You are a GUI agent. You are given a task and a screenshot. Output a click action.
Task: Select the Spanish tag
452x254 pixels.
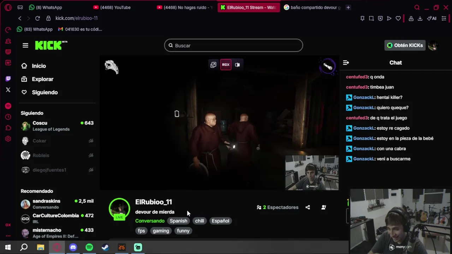178,221
